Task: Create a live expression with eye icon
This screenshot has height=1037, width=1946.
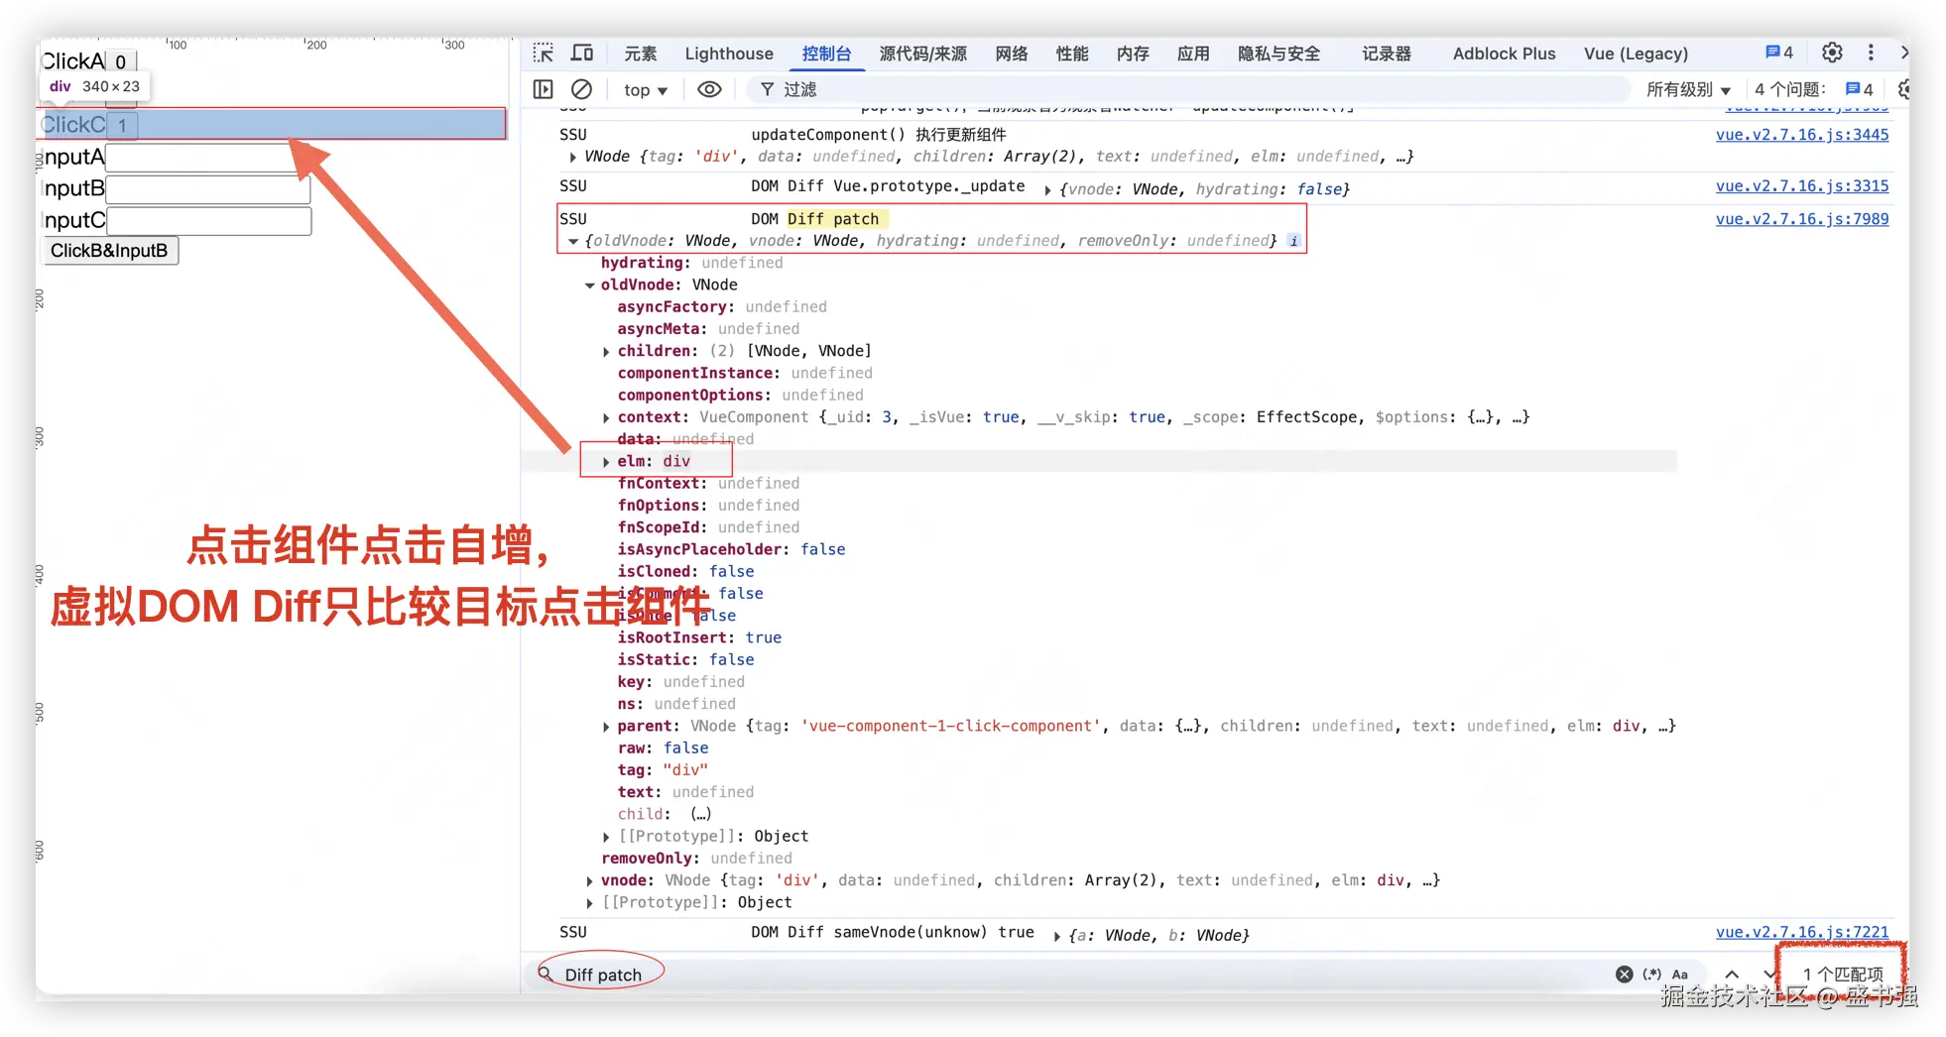Action: (x=709, y=89)
